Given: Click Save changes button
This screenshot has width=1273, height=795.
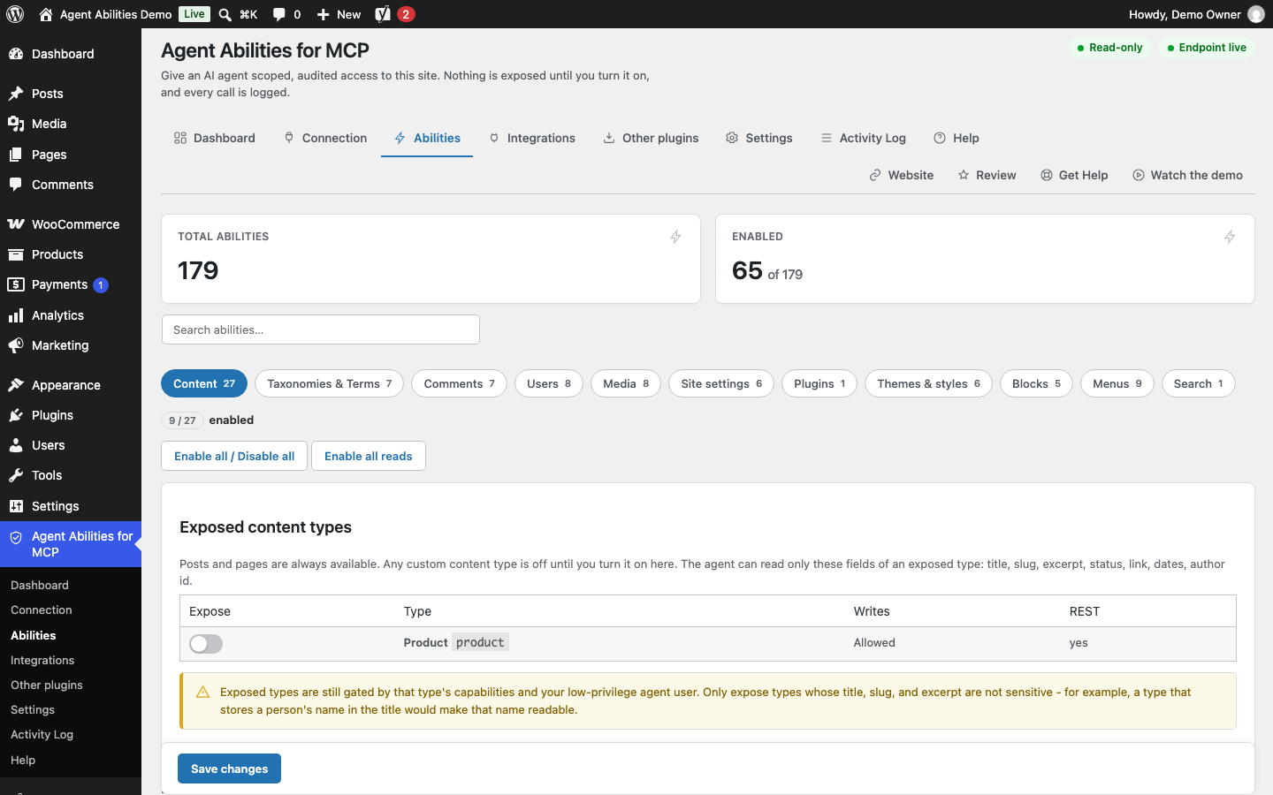Looking at the screenshot, I should click(229, 768).
